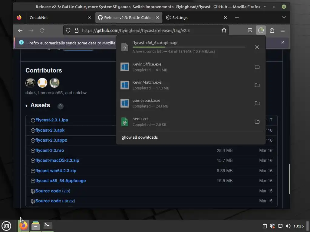Open the tracking protection shield icon

click(x=68, y=31)
